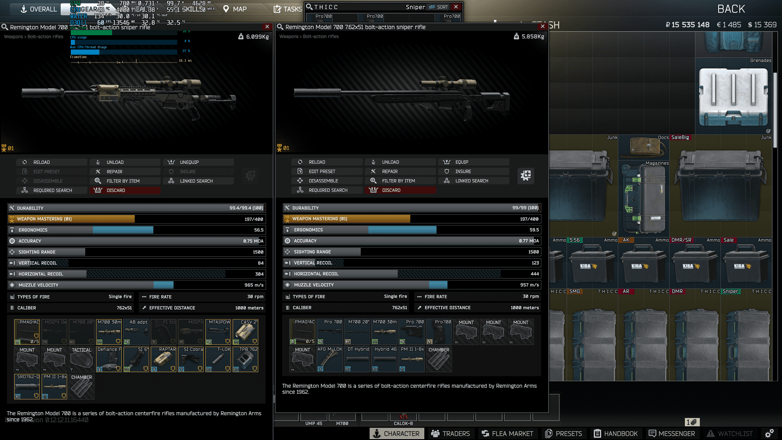The image size is (782, 440).
Task: Select the AFG M-LOK foregrip mod slot
Action: [330, 359]
